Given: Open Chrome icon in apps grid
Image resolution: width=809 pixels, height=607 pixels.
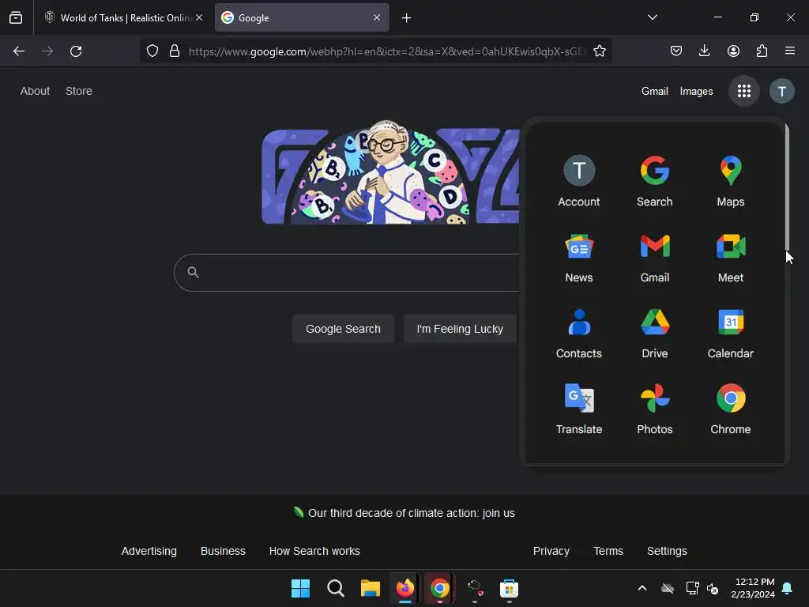Looking at the screenshot, I should 731,409.
